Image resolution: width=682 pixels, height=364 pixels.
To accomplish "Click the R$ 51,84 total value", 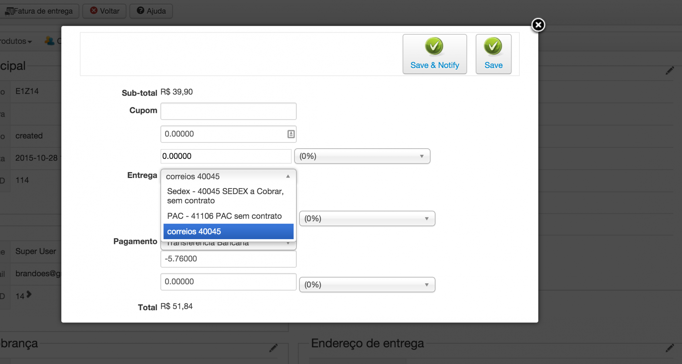I will 177,307.
